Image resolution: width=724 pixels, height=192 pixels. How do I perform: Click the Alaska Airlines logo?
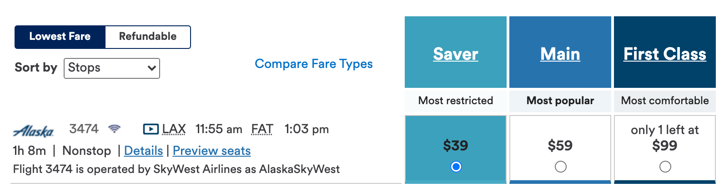[x=34, y=131]
